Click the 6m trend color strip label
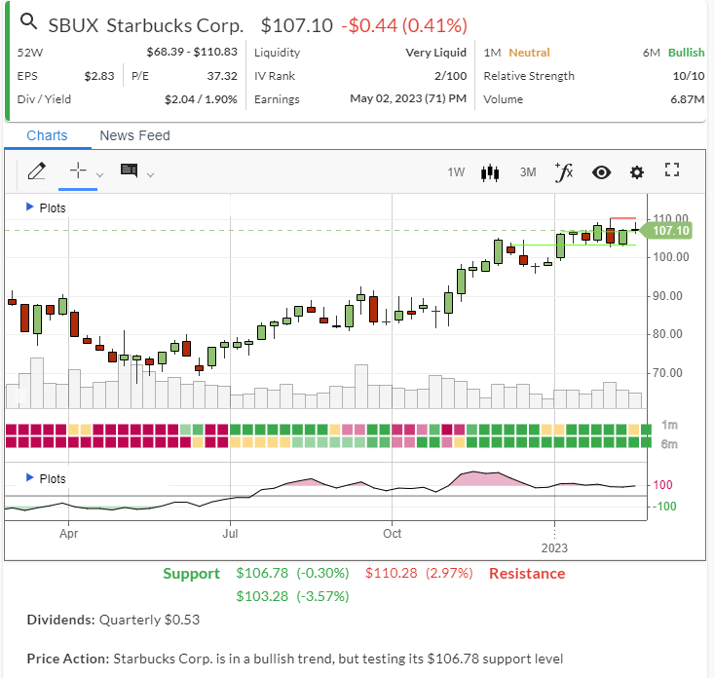The height and width of the screenshot is (678, 714). [x=669, y=444]
